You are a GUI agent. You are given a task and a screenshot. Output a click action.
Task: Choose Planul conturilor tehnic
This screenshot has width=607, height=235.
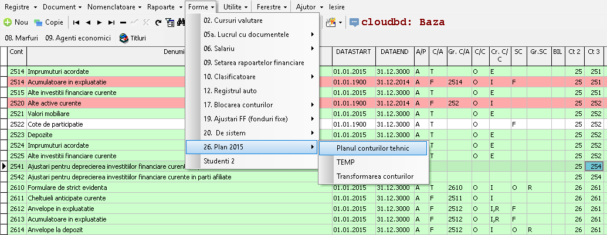click(x=373, y=148)
